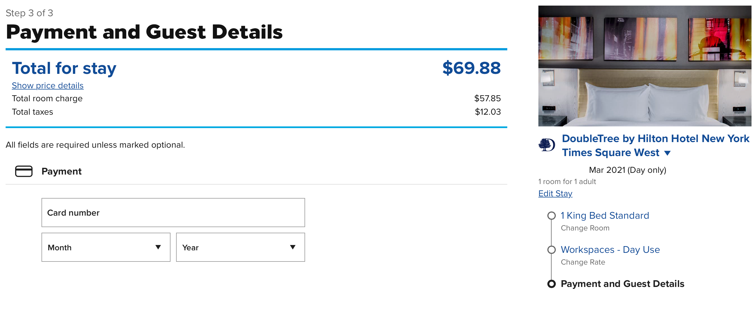Open the Year dropdown
This screenshot has height=311, width=756.
point(240,247)
